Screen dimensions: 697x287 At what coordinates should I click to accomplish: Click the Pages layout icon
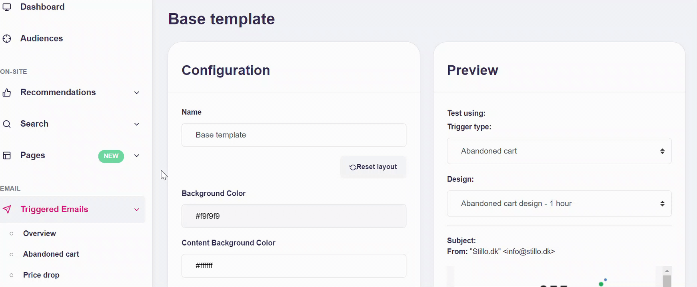7,155
